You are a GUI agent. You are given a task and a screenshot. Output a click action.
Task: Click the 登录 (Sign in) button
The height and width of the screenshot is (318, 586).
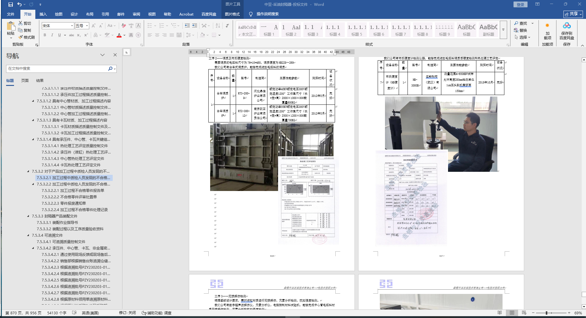[x=521, y=5]
